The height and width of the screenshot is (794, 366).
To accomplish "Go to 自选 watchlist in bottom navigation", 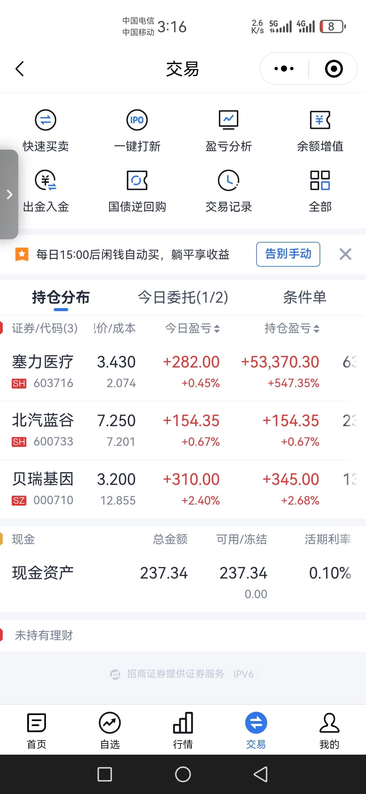I will click(x=110, y=730).
